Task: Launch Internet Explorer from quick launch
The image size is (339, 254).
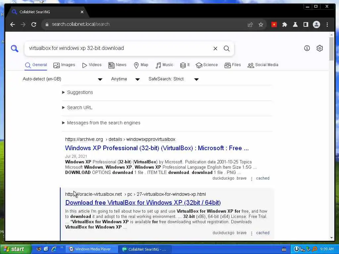Action: click(x=54, y=249)
